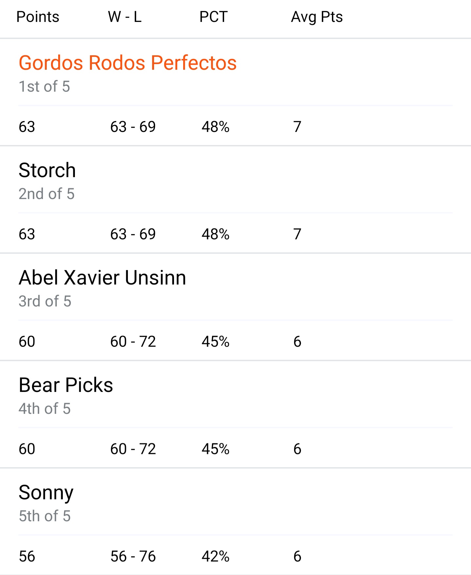Click the W - L column header
This screenshot has width=471, height=575.
[x=125, y=17]
